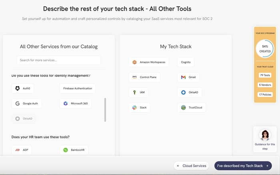Open the 79 Tests badge
280x175 pixels.
point(265,75)
